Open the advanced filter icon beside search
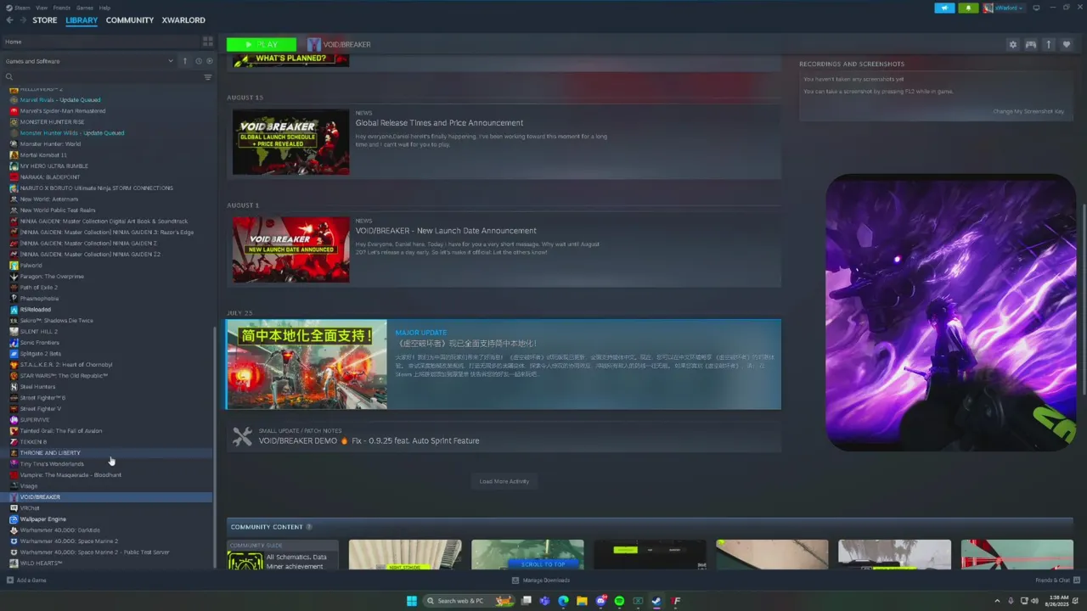Image resolution: width=1087 pixels, height=611 pixels. tap(207, 77)
